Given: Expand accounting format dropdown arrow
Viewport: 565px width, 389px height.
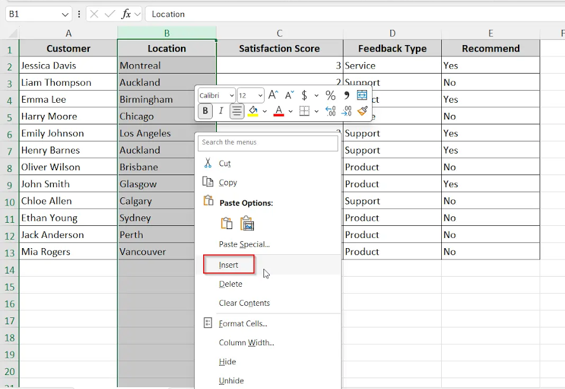Looking at the screenshot, I should (316, 96).
